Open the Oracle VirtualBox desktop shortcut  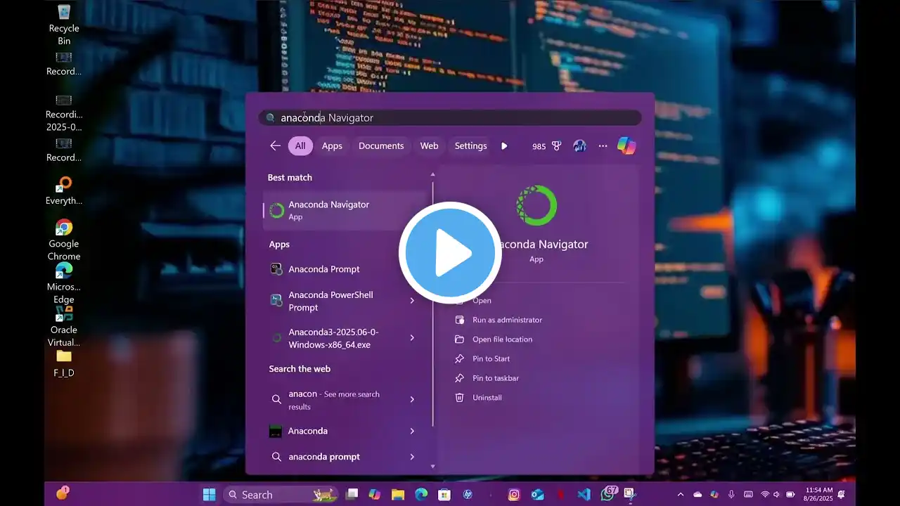[x=64, y=326]
